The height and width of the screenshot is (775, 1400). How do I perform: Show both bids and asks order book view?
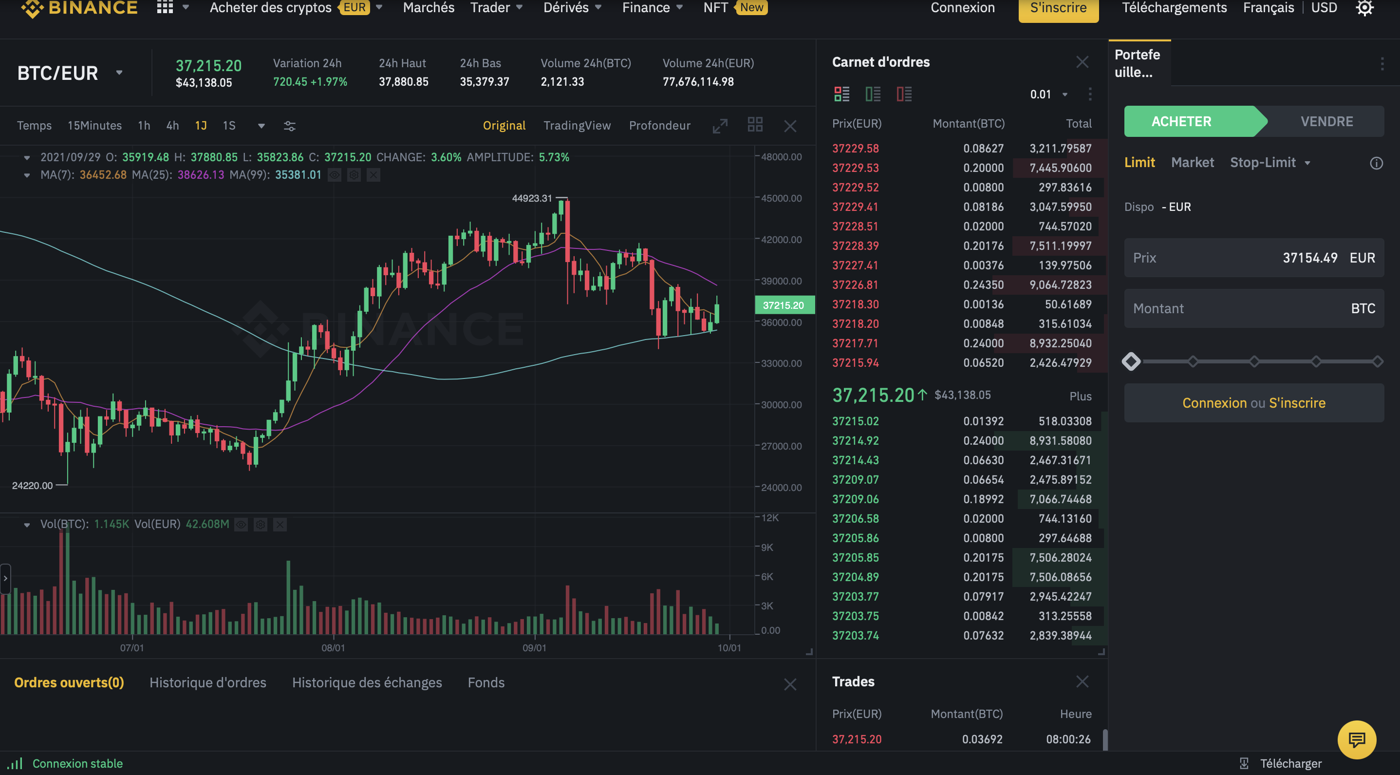tap(841, 94)
